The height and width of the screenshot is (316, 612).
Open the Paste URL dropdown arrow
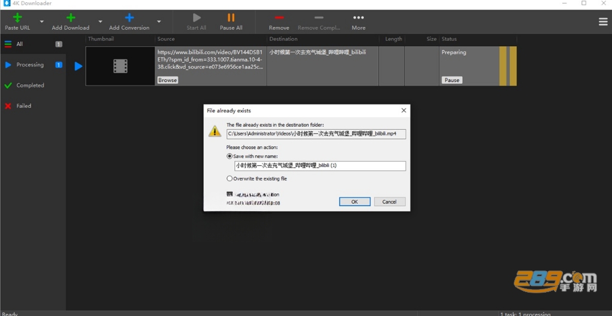42,22
